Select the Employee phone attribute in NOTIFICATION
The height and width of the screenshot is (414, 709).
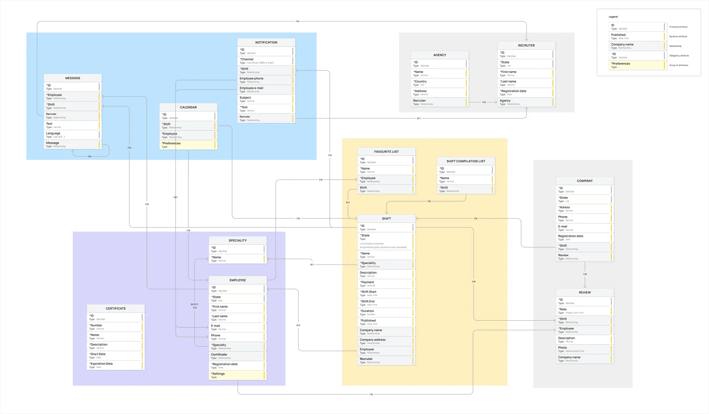[x=266, y=80]
